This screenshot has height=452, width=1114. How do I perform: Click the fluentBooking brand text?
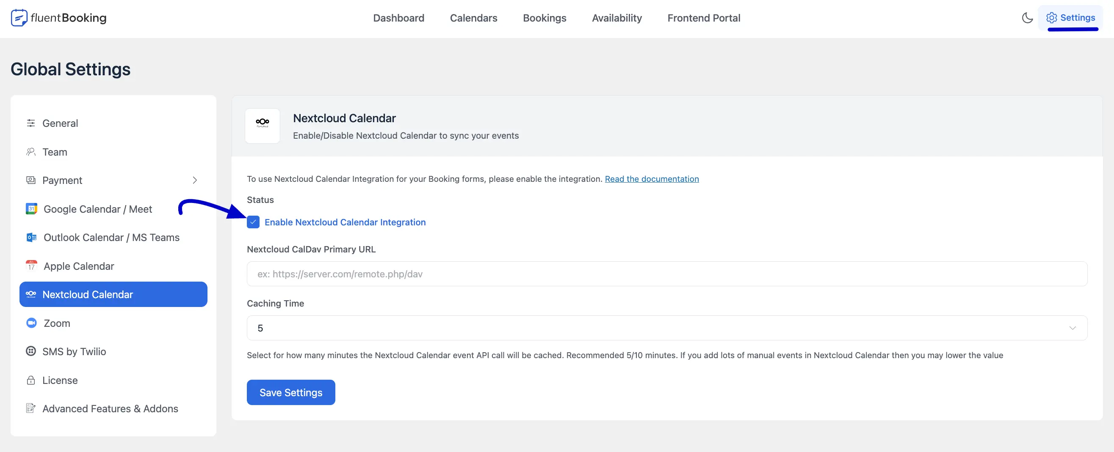click(x=68, y=18)
